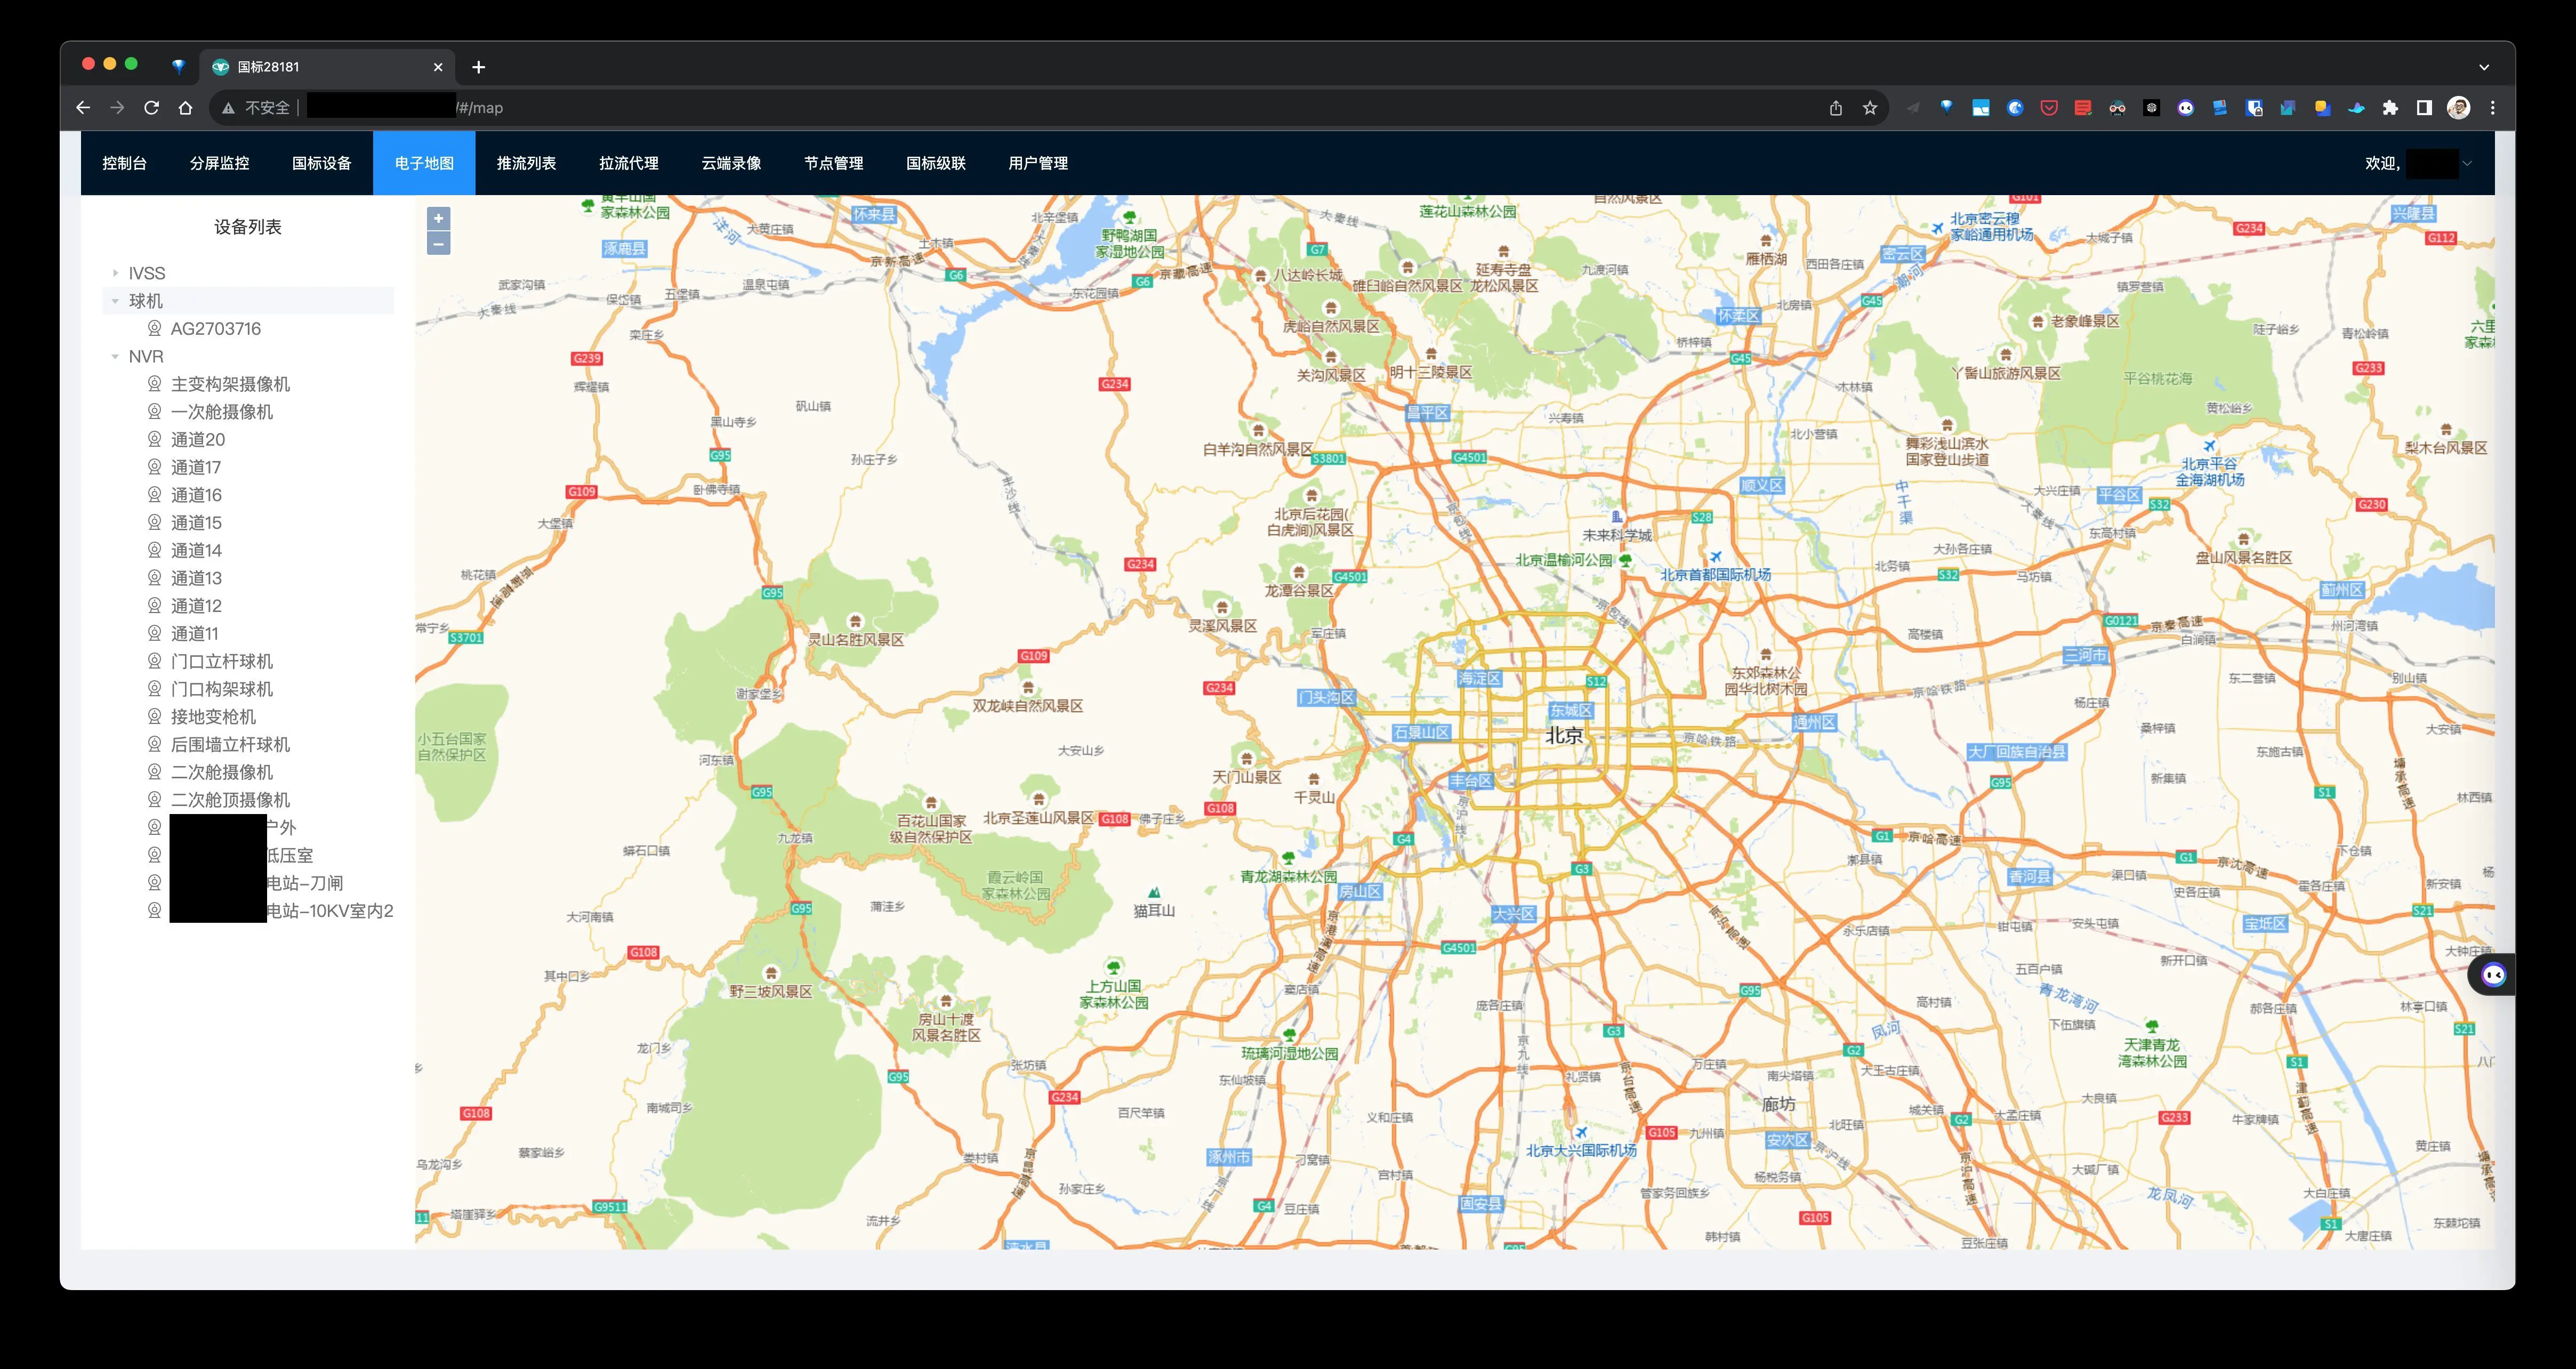Image resolution: width=2576 pixels, height=1369 pixels.
Task: Bookmark this page with the star icon
Action: click(1870, 108)
